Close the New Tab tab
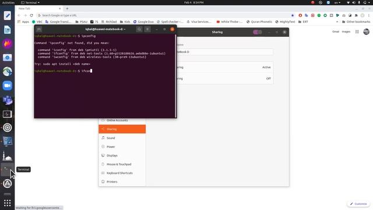 tap(59, 8)
